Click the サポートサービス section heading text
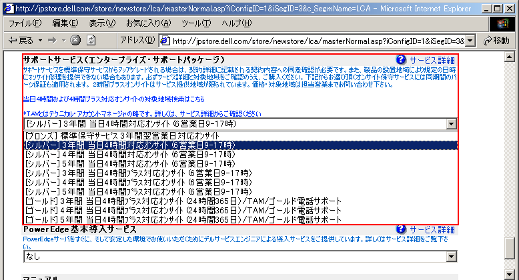Screen dimensions: 519x280 124,60
